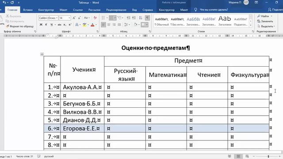Align text to the left
The height and width of the screenshot is (159, 283).
pyautogui.click(x=103, y=25)
